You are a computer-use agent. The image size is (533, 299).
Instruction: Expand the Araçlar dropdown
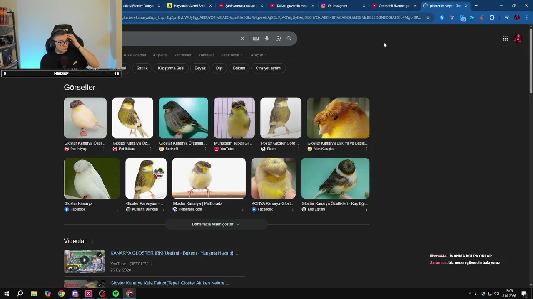[259, 55]
